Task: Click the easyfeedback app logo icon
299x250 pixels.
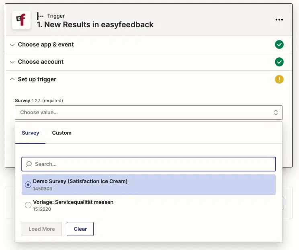Action: [21, 20]
